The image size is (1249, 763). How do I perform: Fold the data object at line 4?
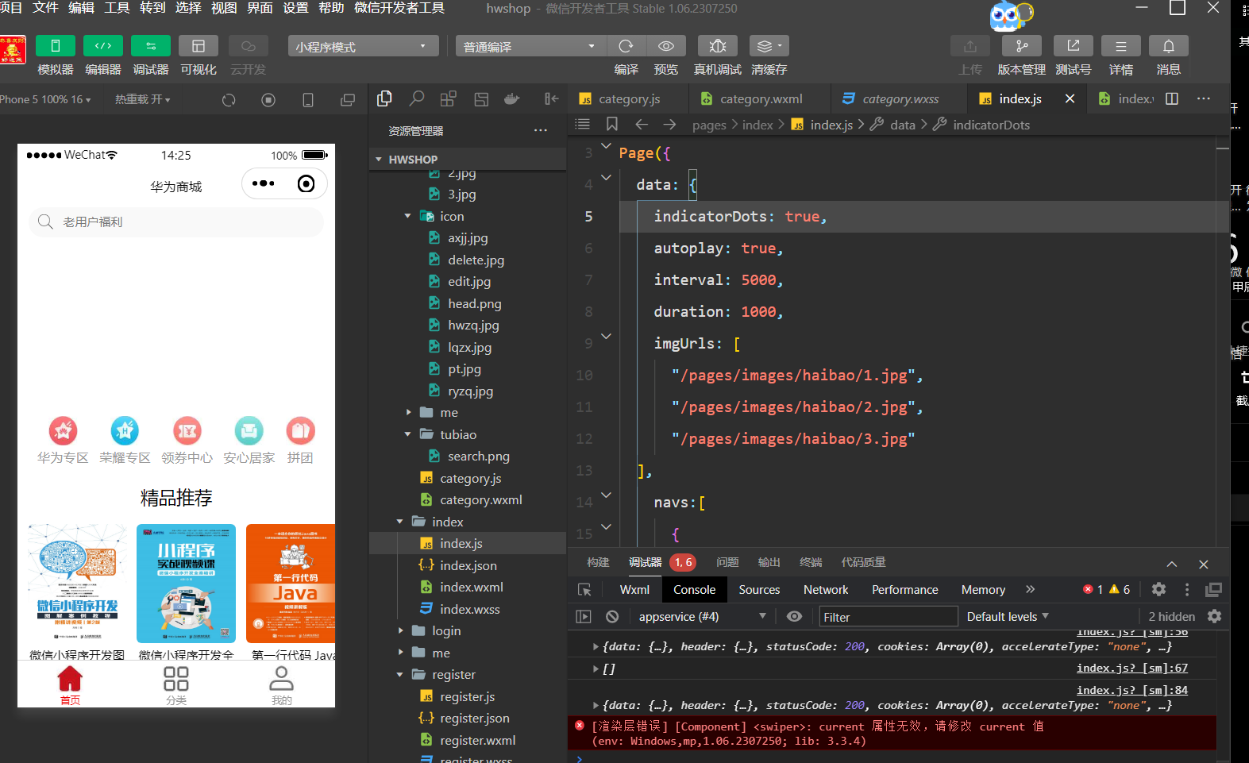pyautogui.click(x=606, y=177)
